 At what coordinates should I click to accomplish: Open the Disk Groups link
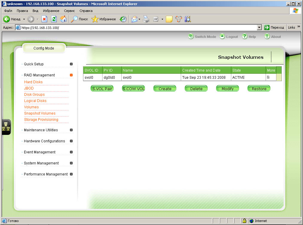[x=34, y=95]
